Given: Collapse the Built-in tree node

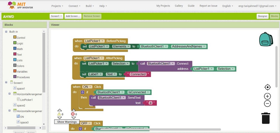Looking at the screenshot, I should click(6, 32).
